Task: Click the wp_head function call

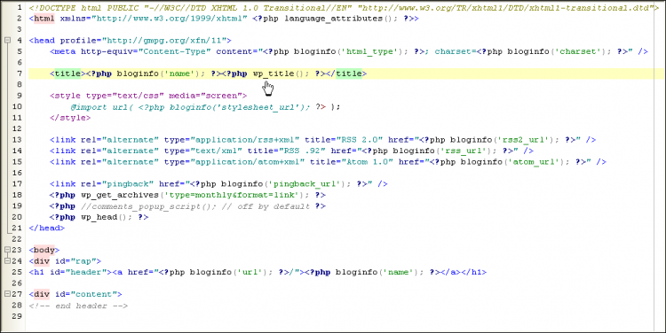Action: pyautogui.click(x=99, y=217)
